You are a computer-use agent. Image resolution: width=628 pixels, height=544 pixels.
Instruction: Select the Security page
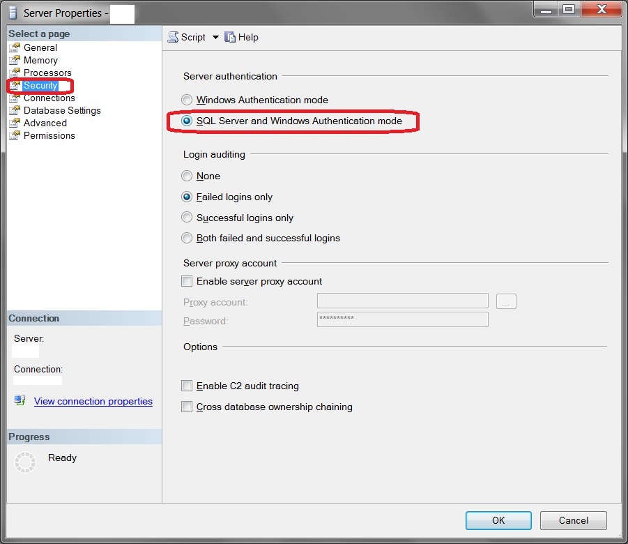pos(40,86)
